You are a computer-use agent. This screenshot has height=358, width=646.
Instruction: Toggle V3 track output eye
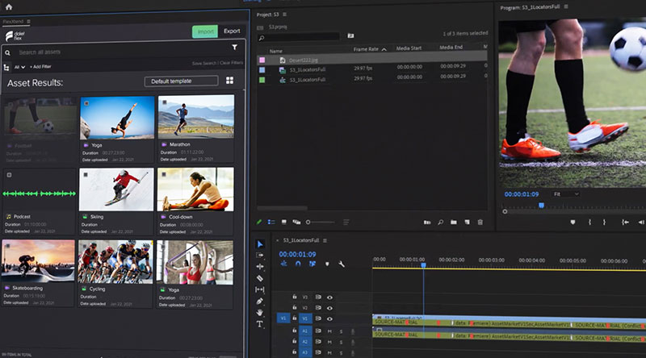(329, 297)
